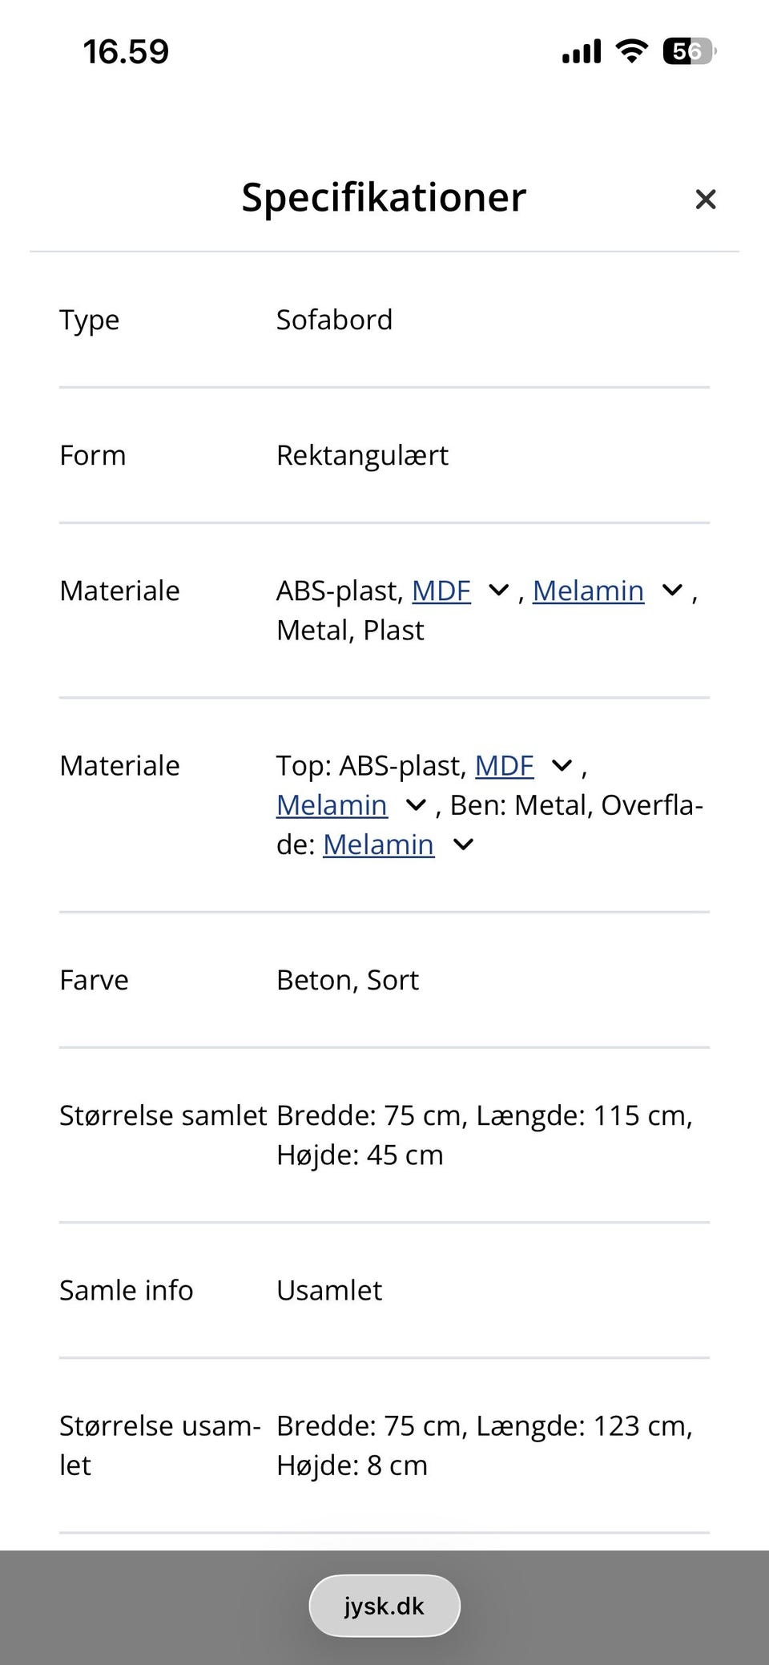Tap the Melamin link in first Materiale row
Screen dimensions: 769x1665
point(588,591)
